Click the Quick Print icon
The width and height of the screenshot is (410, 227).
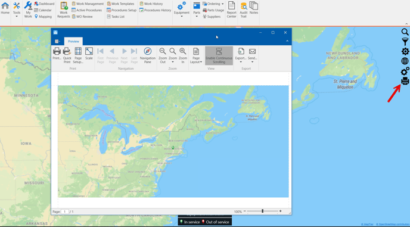(x=67, y=51)
